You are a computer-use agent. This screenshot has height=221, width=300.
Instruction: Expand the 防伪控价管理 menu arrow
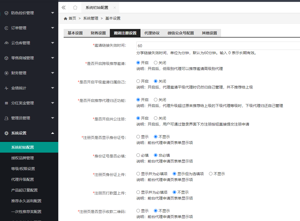[x=53, y=13]
